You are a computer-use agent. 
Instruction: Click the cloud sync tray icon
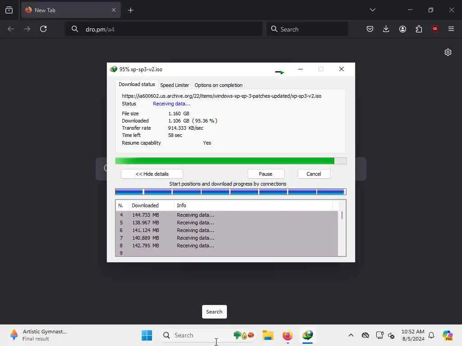coord(365,335)
